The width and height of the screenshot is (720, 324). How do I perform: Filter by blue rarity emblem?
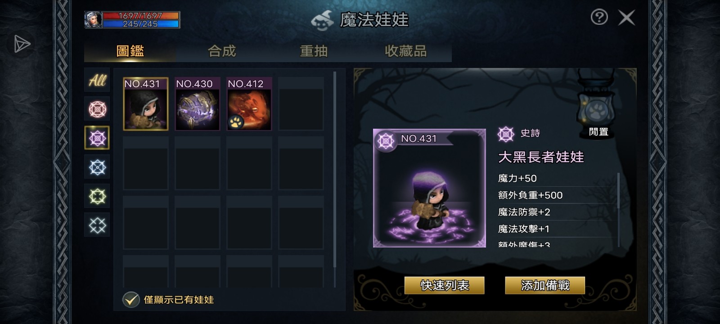[x=97, y=167]
